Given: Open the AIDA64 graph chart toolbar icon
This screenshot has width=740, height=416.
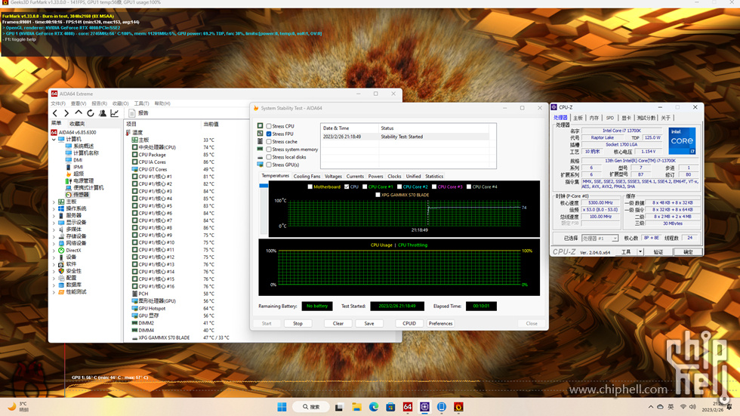Looking at the screenshot, I should 115,113.
